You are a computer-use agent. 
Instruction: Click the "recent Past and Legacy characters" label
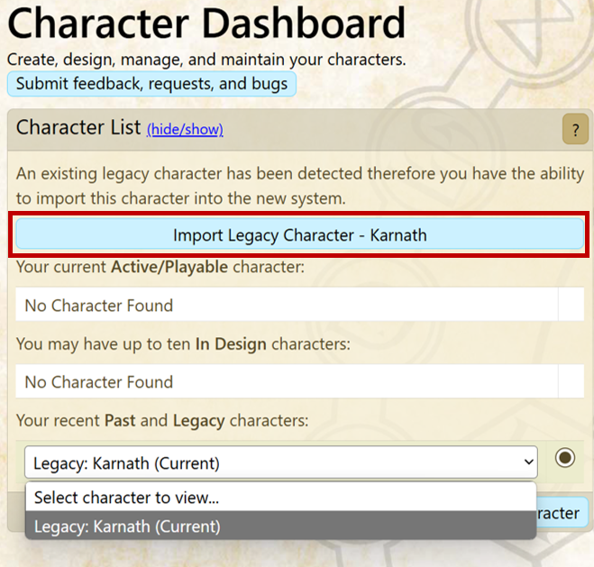click(161, 421)
